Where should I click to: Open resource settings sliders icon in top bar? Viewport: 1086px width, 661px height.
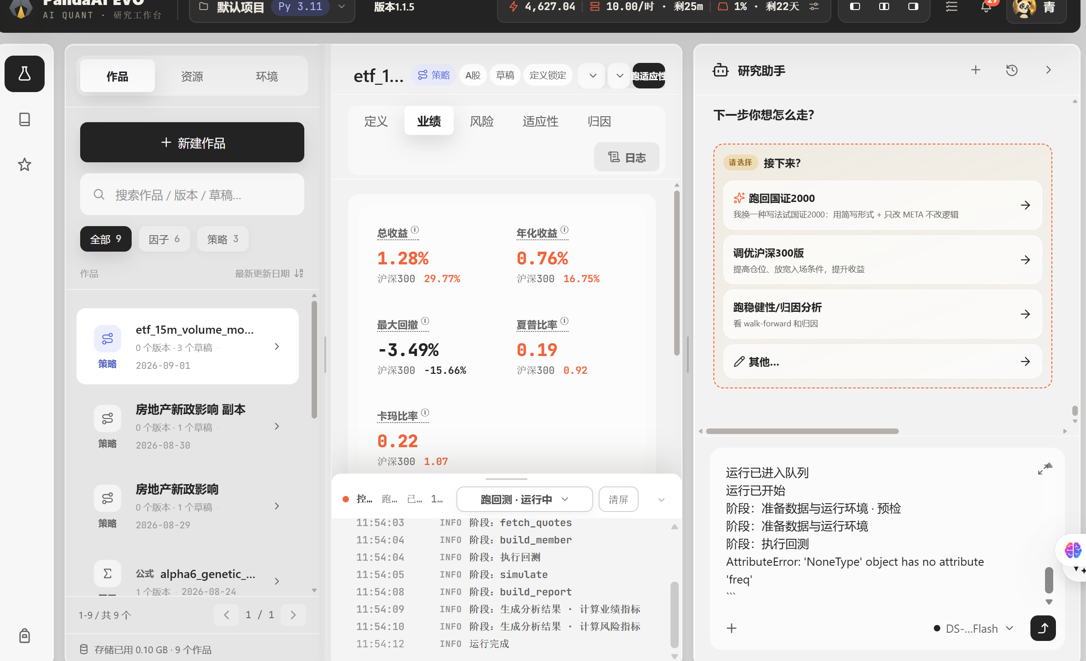[814, 6]
